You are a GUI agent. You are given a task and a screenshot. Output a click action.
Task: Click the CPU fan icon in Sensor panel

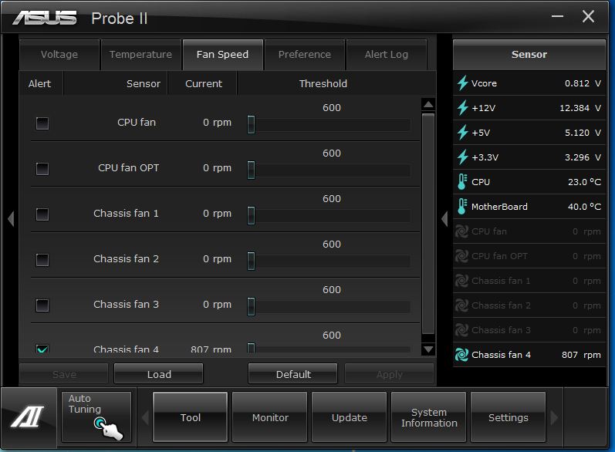[461, 231]
